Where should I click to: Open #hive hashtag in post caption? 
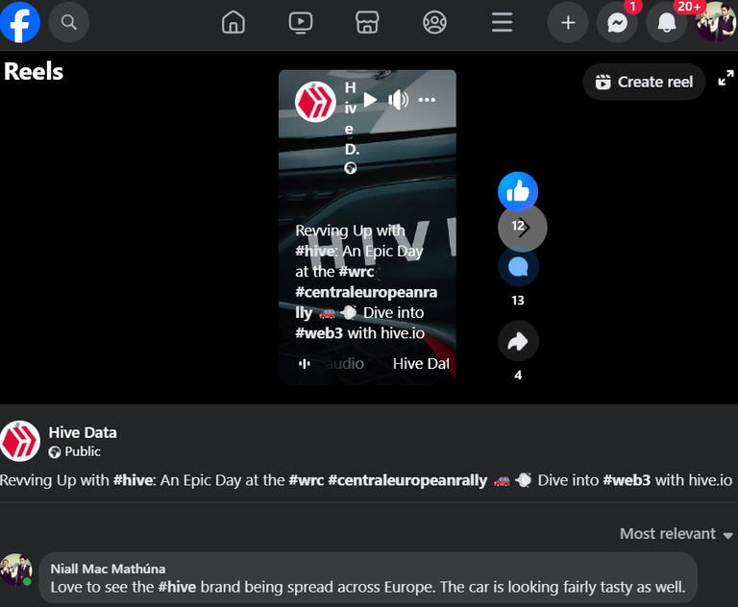[135, 480]
